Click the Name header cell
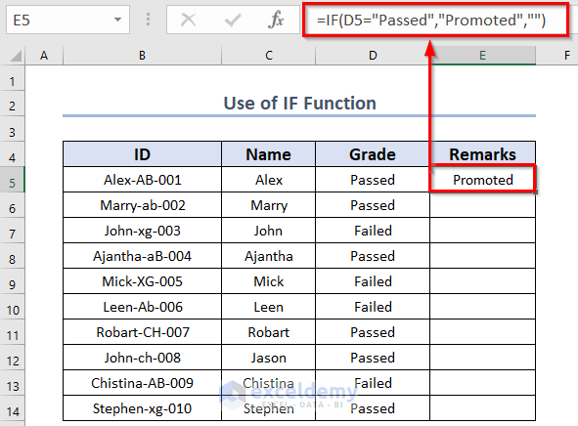Screen dimensions: 578x426 (268, 154)
